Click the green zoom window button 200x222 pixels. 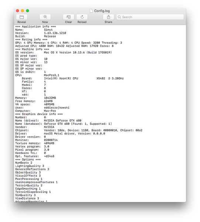click(x=27, y=11)
